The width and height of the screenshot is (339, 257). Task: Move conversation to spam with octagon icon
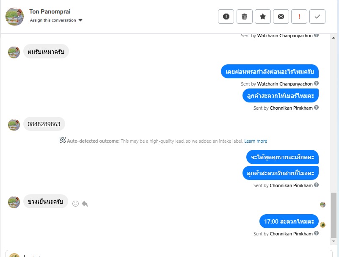pyautogui.click(x=226, y=17)
